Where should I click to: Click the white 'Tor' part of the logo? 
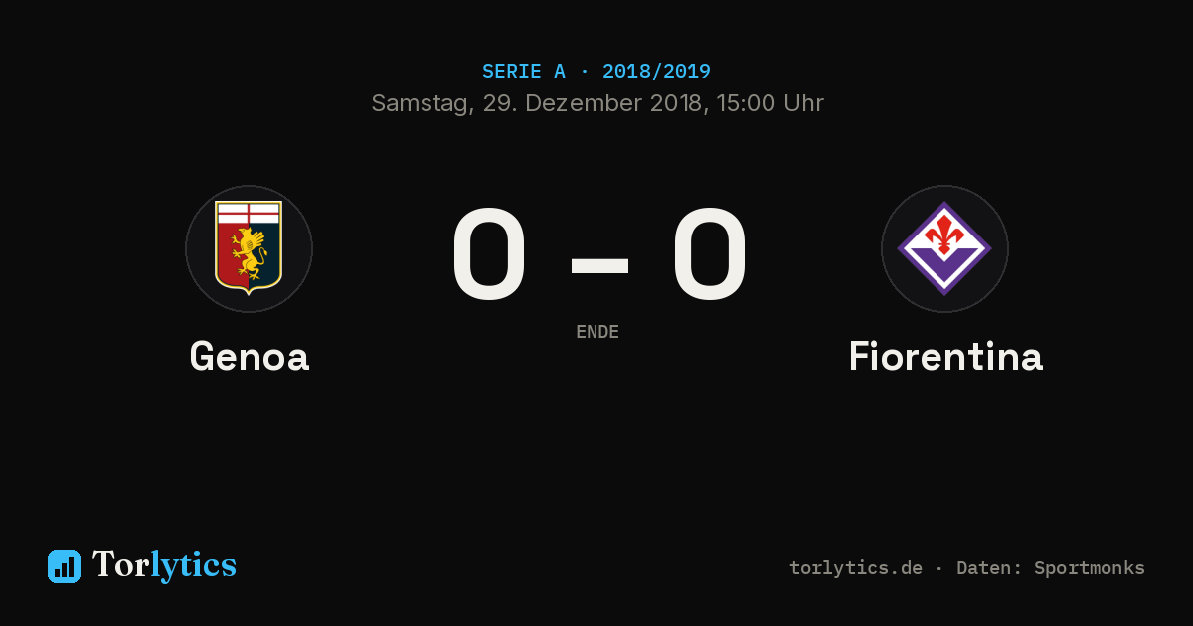tap(120, 565)
